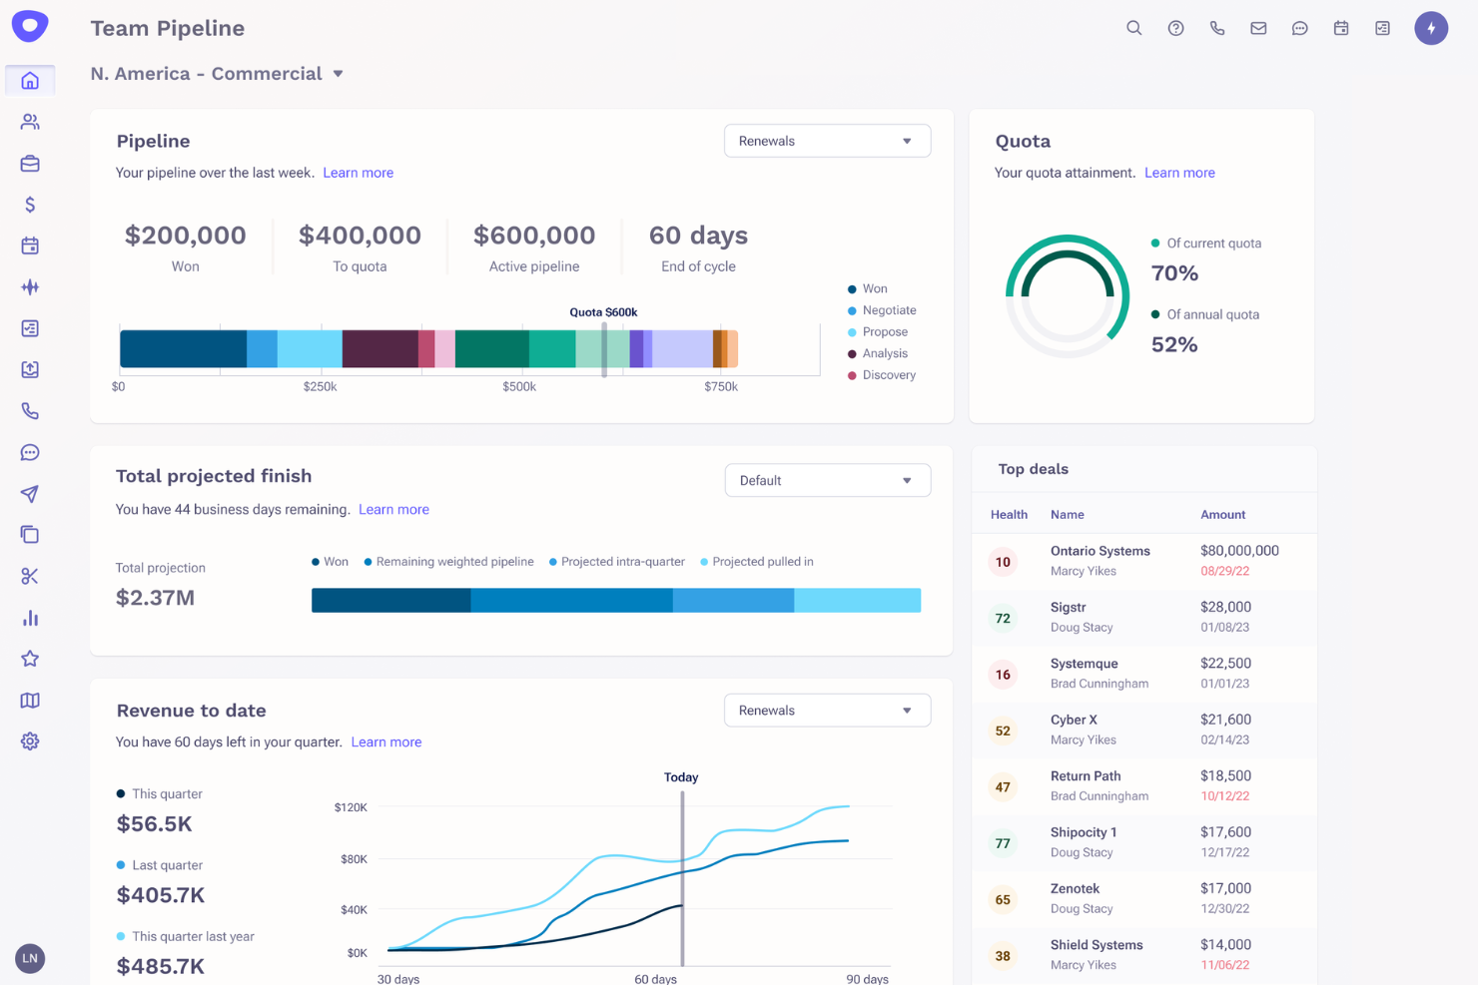This screenshot has width=1478, height=985.
Task: Click the calendar icon in the top bar
Action: tap(1341, 28)
